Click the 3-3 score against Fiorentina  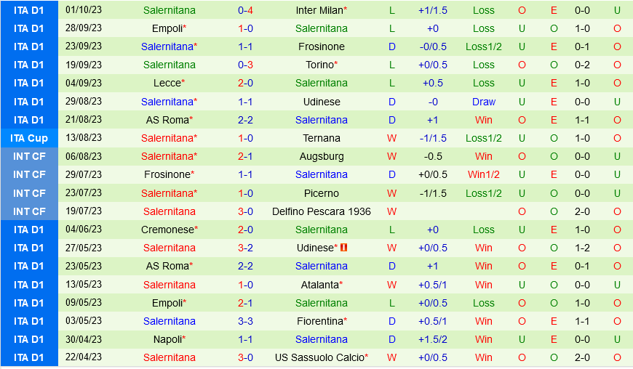tap(245, 321)
